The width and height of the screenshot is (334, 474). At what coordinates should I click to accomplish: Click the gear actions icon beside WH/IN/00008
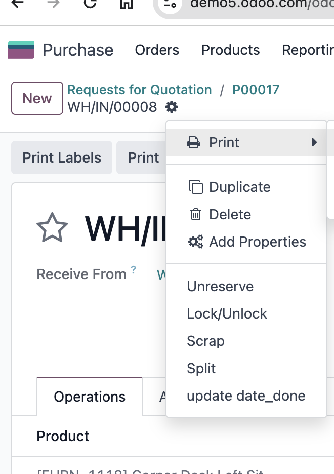tap(172, 107)
